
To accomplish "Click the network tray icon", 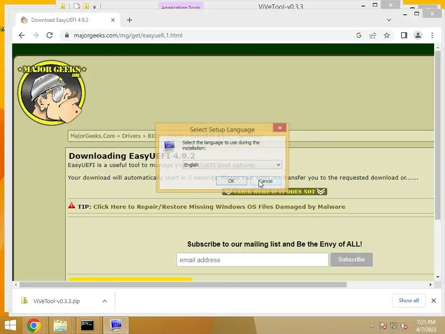I will [x=394, y=326].
